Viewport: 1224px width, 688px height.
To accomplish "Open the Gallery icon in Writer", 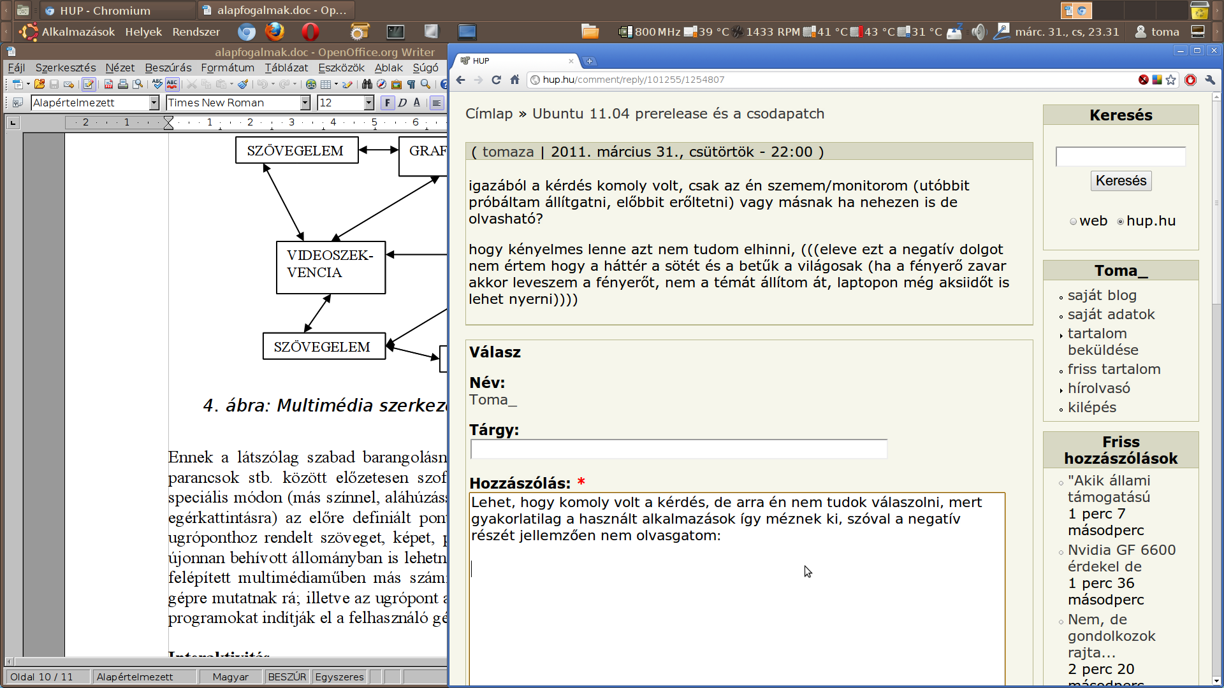I will pos(397,84).
